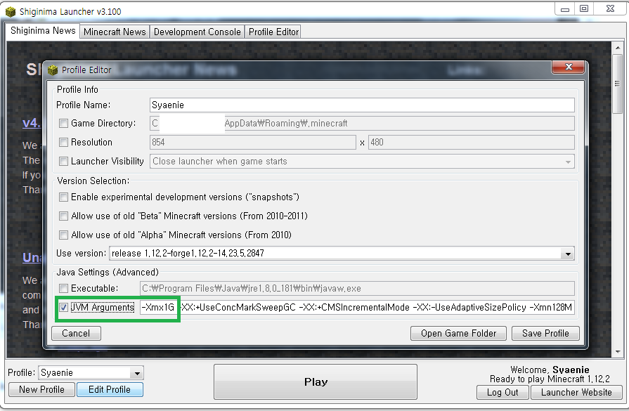Click the Profile Info group label
The width and height of the screenshot is (629, 411).
(x=77, y=89)
